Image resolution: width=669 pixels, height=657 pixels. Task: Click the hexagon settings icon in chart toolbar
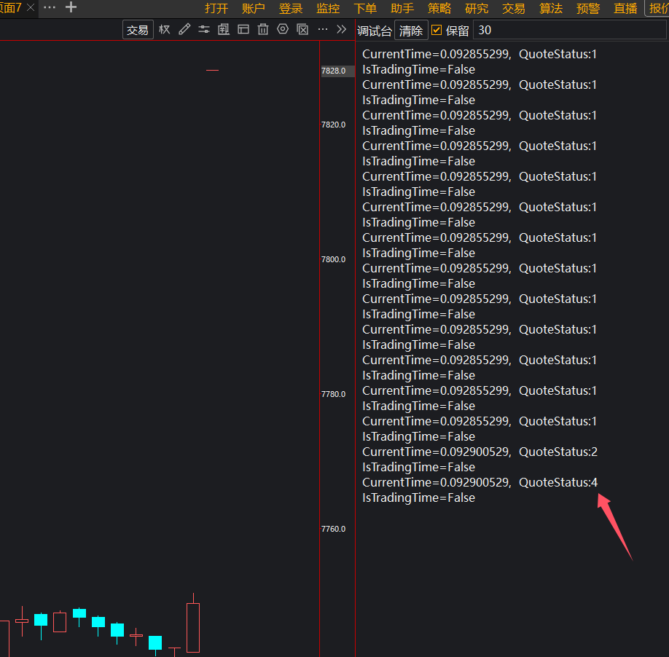pyautogui.click(x=283, y=30)
